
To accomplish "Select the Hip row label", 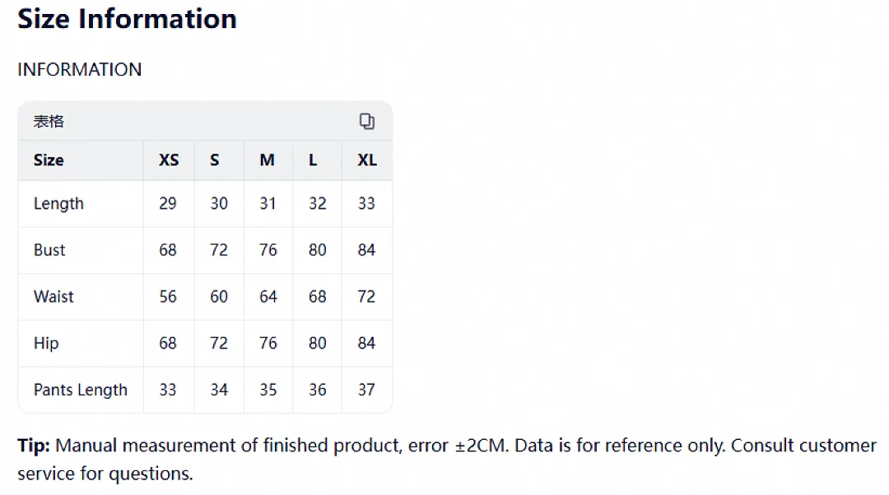I will coord(46,343).
